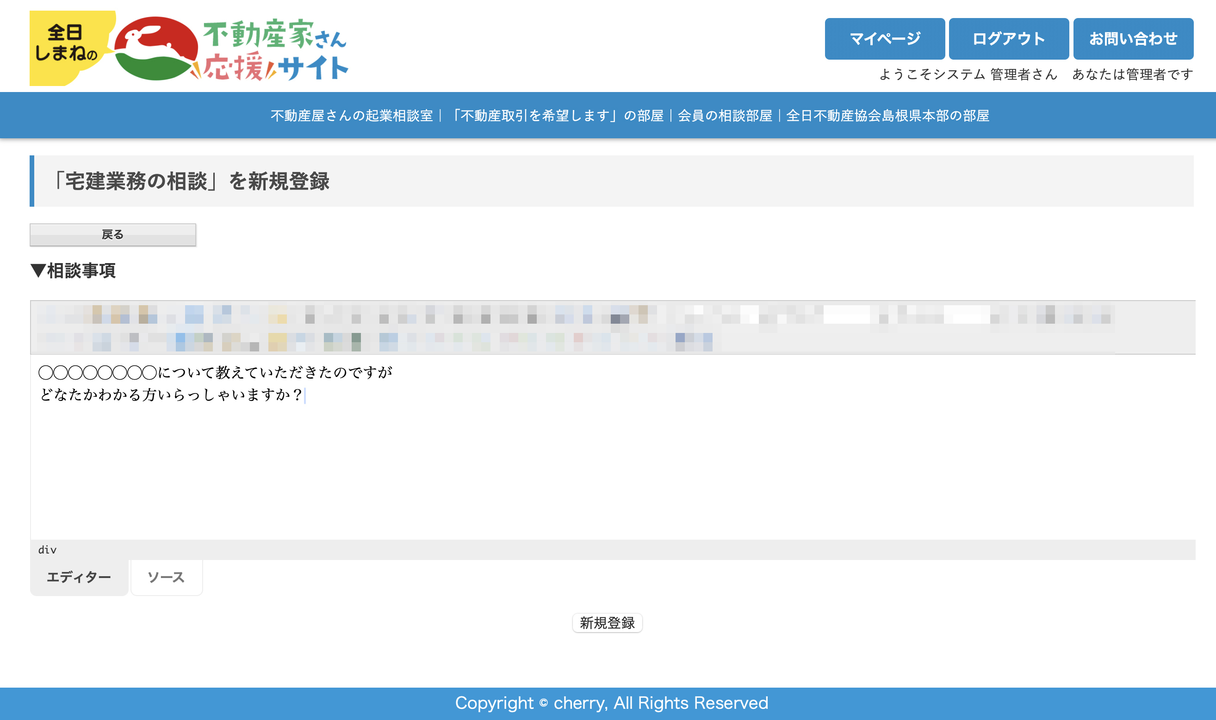
Task: Click the ▼相談事項 section label
Action: [73, 271]
